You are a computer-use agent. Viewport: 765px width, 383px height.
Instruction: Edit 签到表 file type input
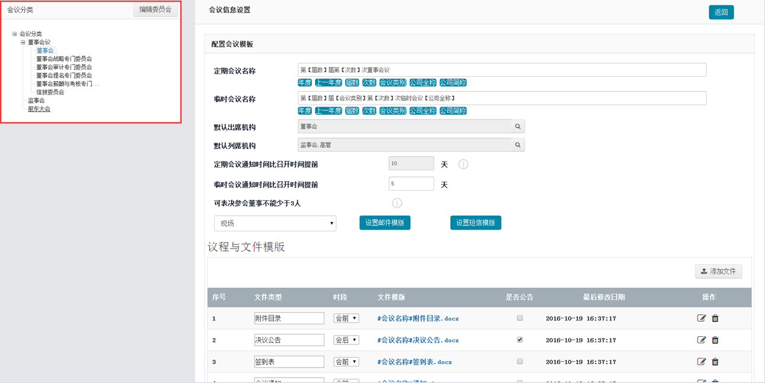[x=289, y=362]
